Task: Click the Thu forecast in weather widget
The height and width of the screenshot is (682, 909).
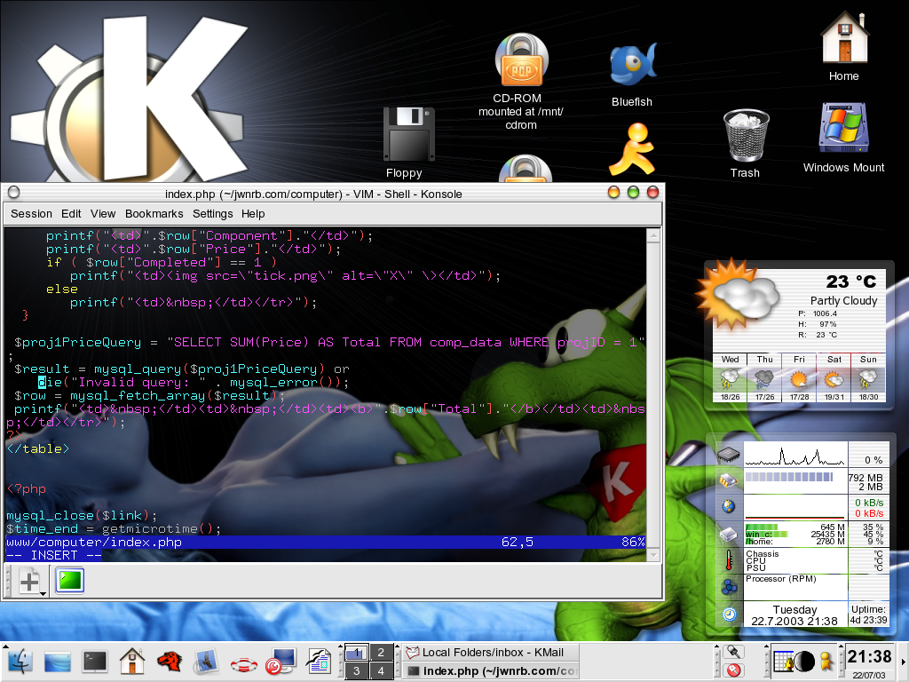Action: pyautogui.click(x=764, y=377)
